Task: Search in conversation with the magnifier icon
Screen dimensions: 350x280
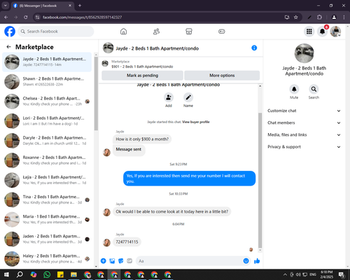Action: pyautogui.click(x=314, y=89)
